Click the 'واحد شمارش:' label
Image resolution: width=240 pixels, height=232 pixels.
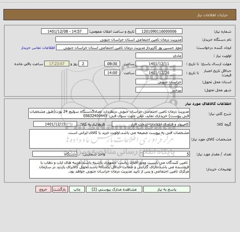click(x=94, y=154)
